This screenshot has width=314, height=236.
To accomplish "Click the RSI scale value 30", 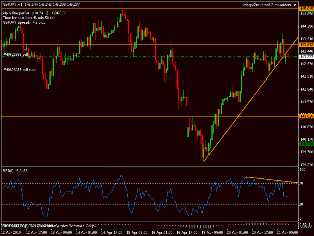I will [302, 204].
